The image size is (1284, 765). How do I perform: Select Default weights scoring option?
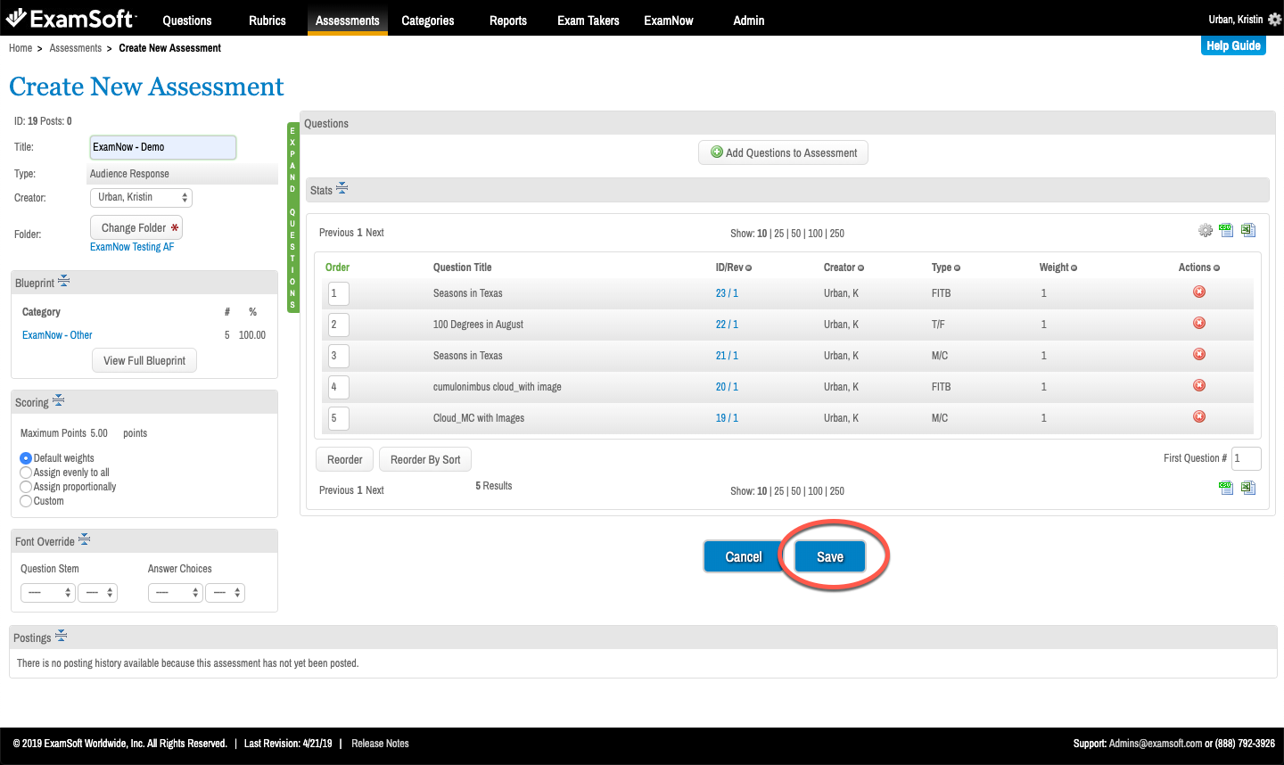click(x=26, y=458)
